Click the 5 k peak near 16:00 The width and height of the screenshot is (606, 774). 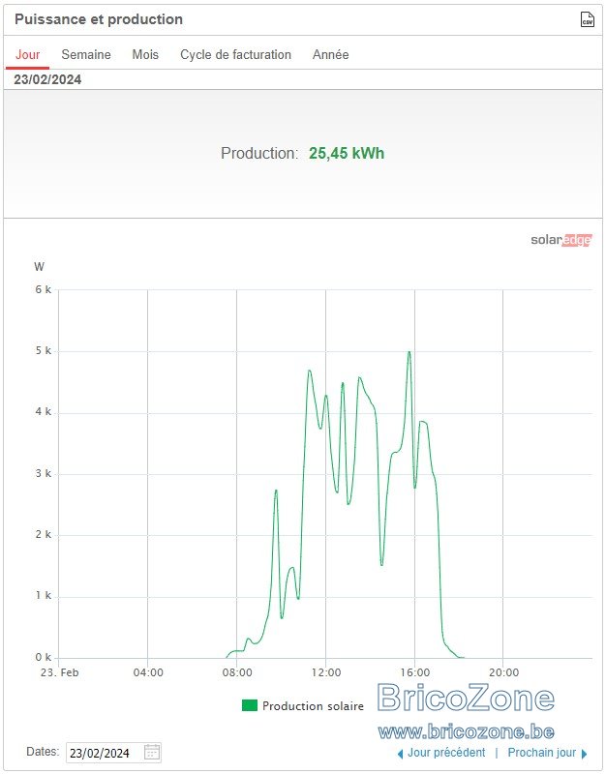pos(409,352)
